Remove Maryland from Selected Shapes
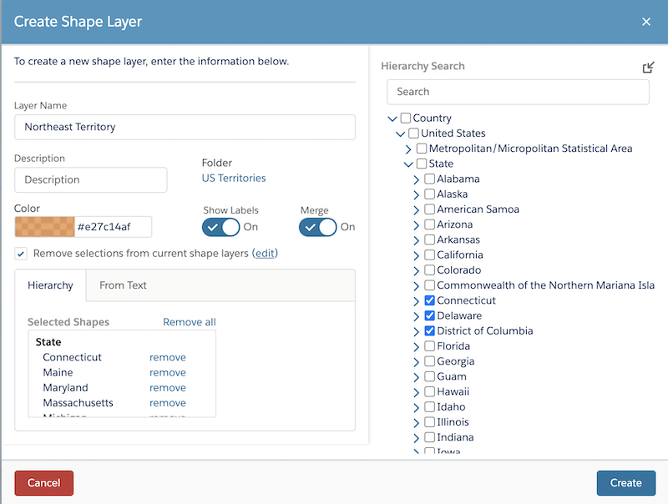The height and width of the screenshot is (504, 668). [168, 388]
